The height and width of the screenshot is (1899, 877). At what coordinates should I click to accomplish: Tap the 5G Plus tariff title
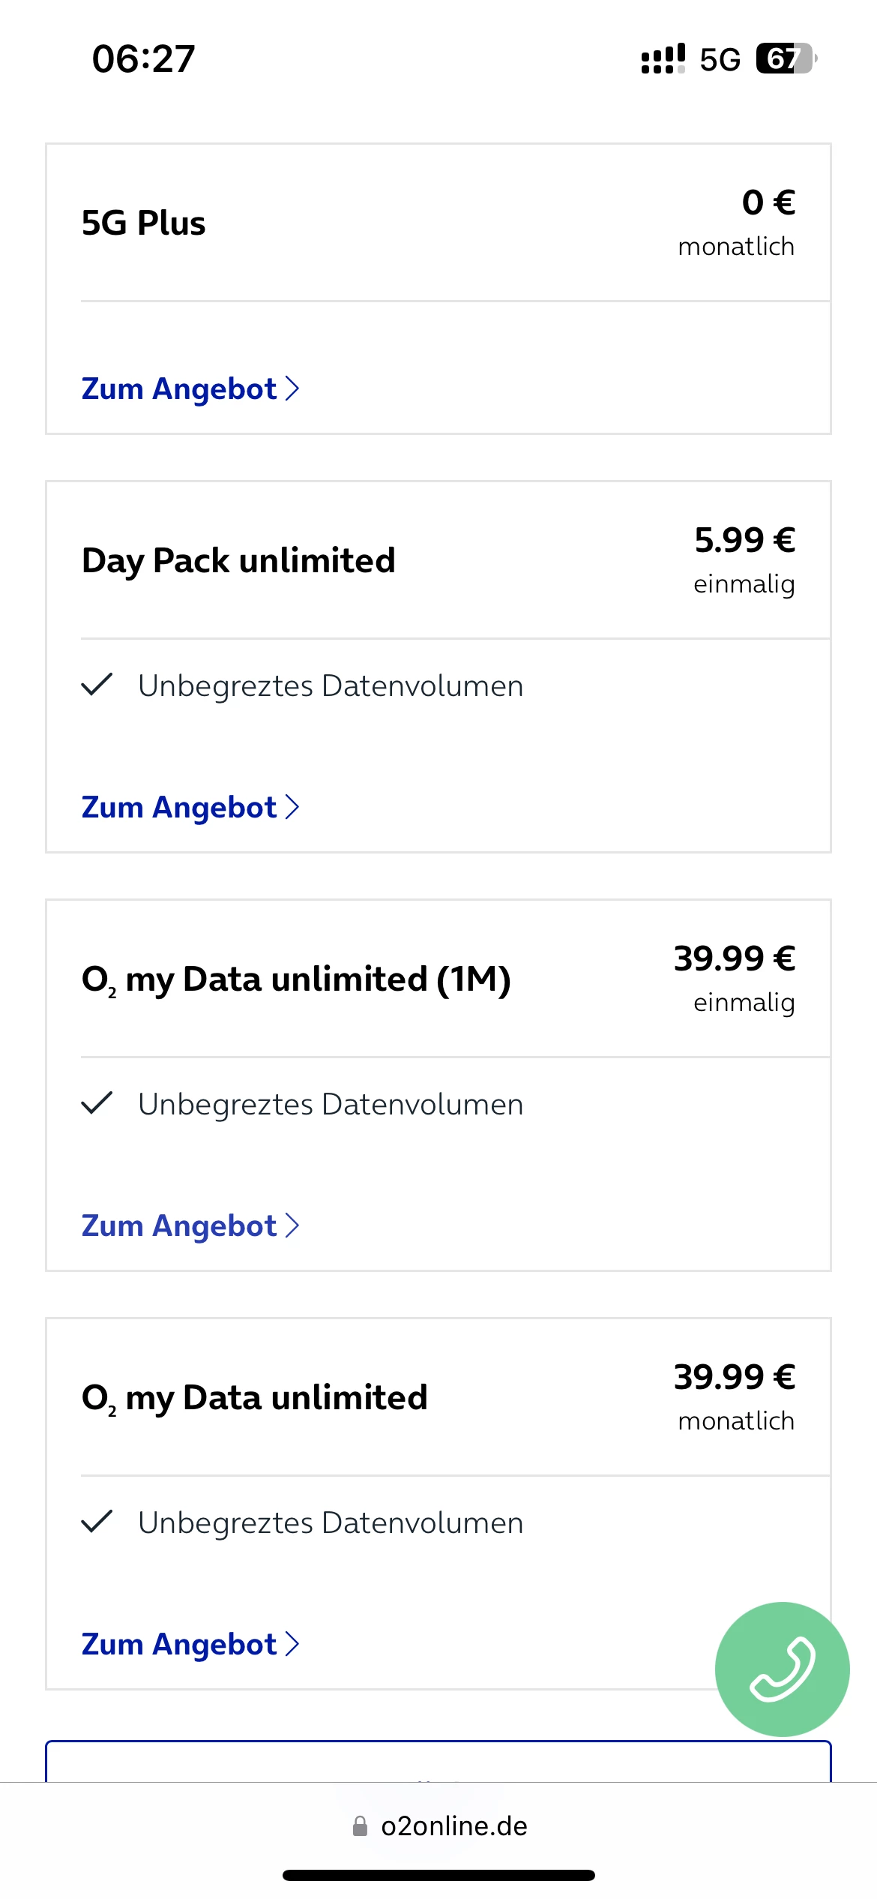click(143, 223)
